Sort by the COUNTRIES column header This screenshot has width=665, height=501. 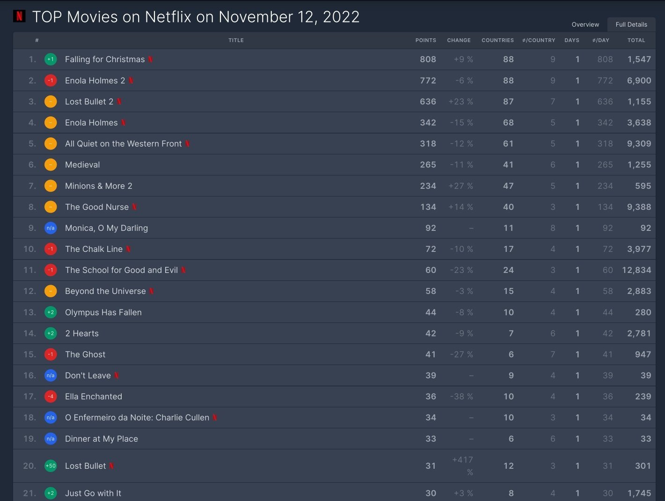pyautogui.click(x=497, y=40)
